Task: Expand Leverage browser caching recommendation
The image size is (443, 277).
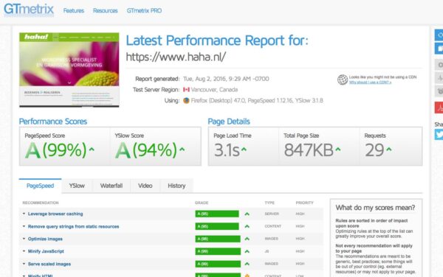Action: tap(24, 214)
